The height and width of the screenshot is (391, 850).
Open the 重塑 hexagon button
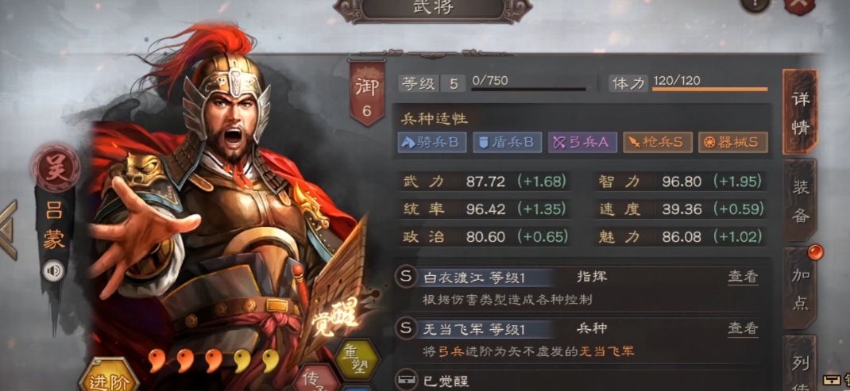356,361
